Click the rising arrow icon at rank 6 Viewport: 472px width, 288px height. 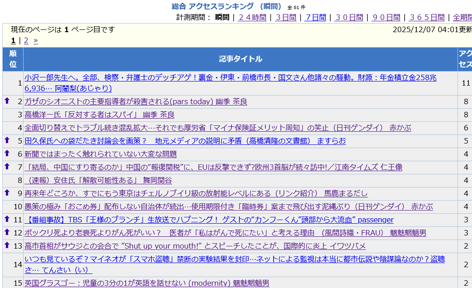pos(7,154)
